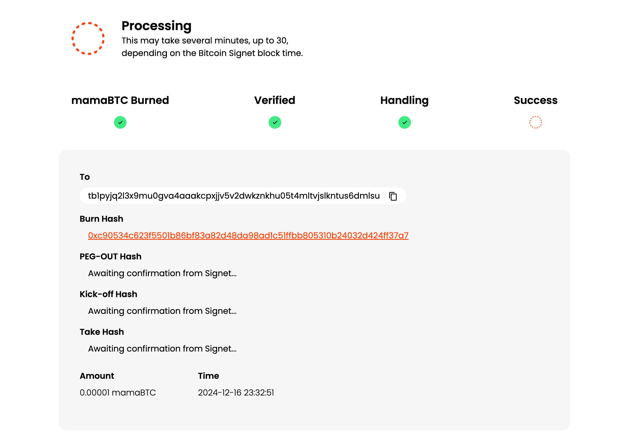This screenshot has width=629, height=445.
Task: Click the To address field
Action: tap(243, 196)
